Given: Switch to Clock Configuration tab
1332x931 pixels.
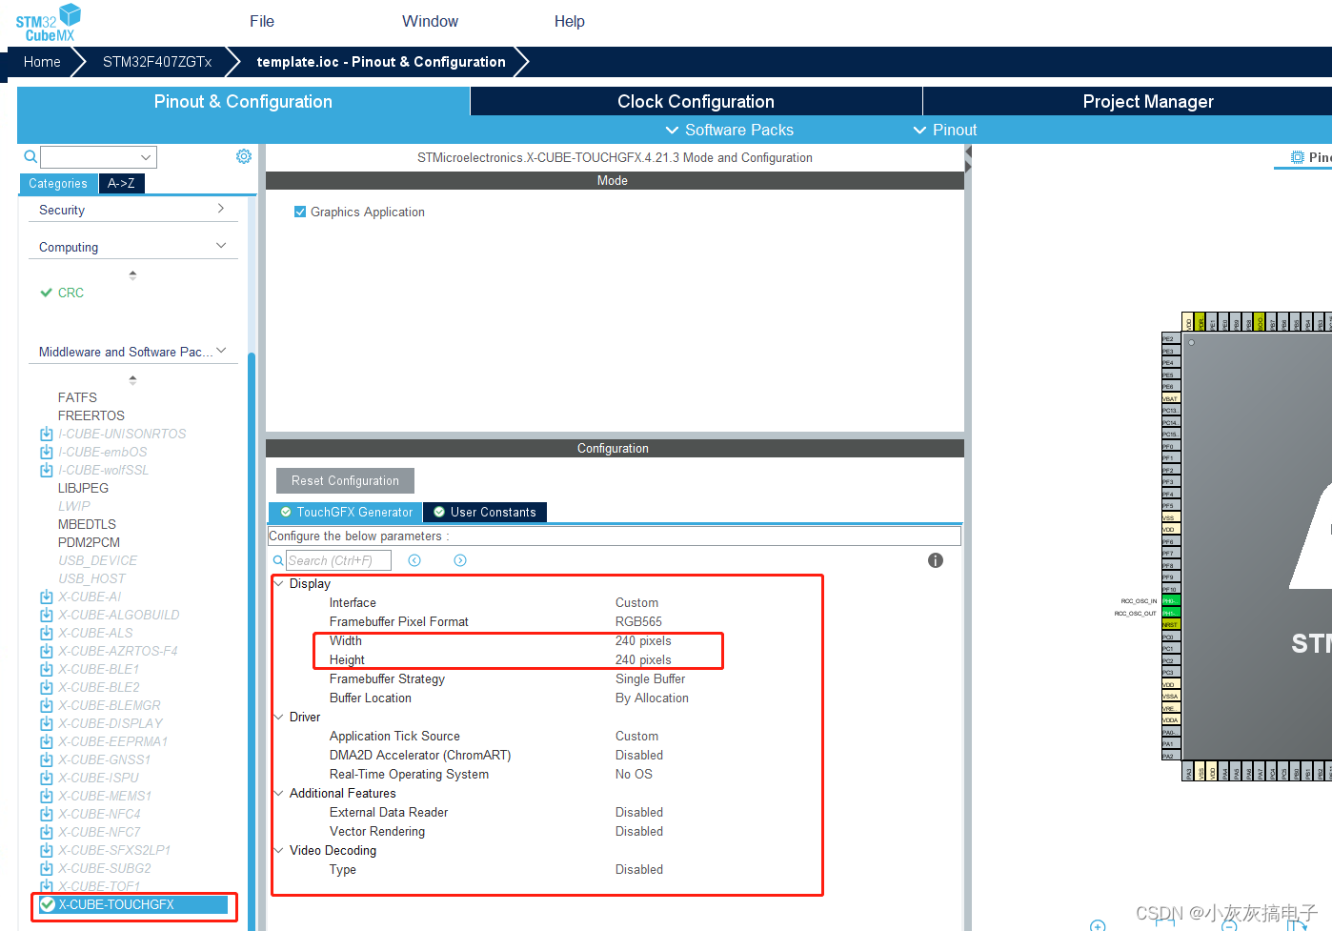Looking at the screenshot, I should (696, 101).
